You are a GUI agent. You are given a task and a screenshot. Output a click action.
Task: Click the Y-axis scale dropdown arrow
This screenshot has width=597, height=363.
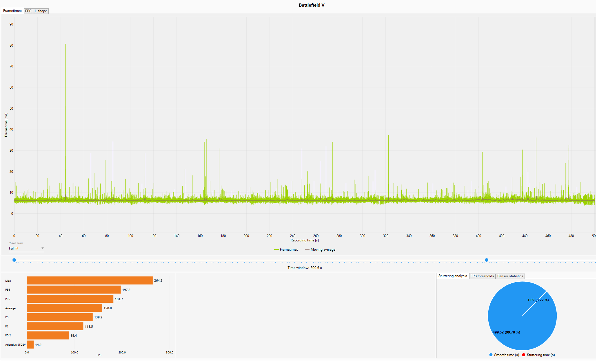click(x=42, y=248)
